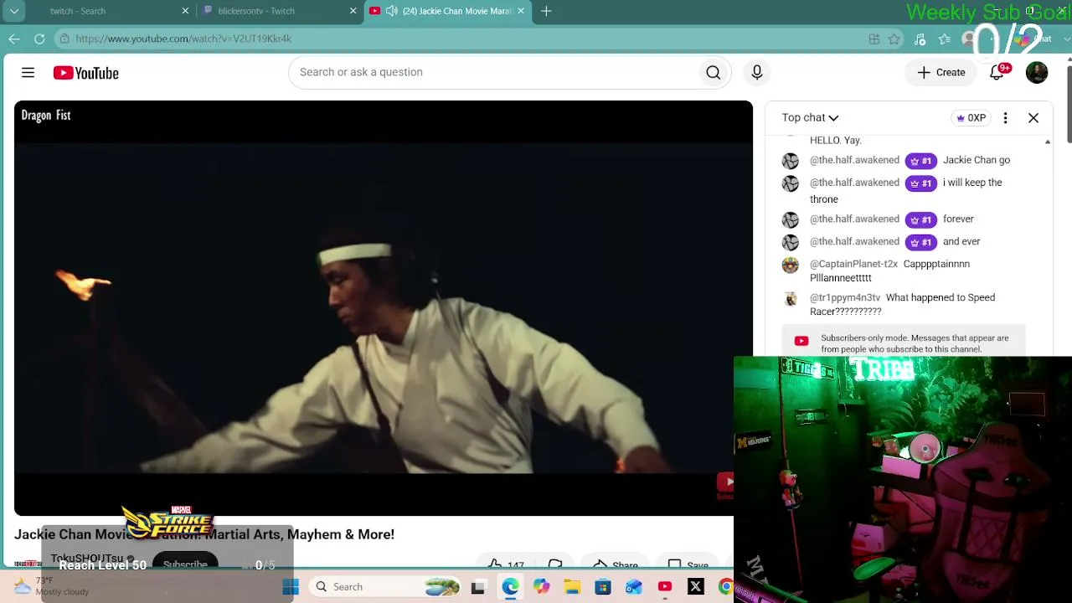This screenshot has height=603, width=1072.
Task: Share the video
Action: [616, 565]
